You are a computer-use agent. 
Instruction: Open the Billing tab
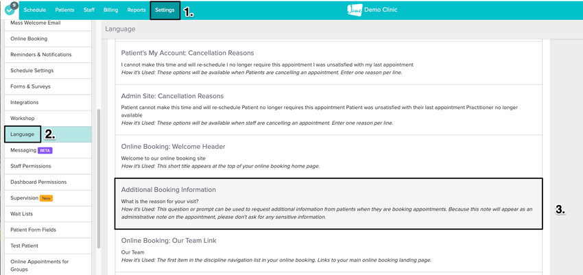click(111, 10)
